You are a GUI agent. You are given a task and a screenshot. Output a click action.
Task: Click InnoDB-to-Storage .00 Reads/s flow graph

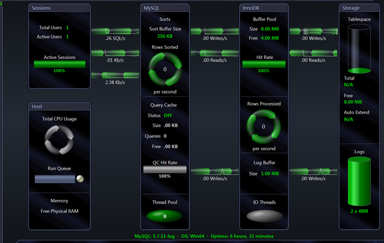[313, 53]
